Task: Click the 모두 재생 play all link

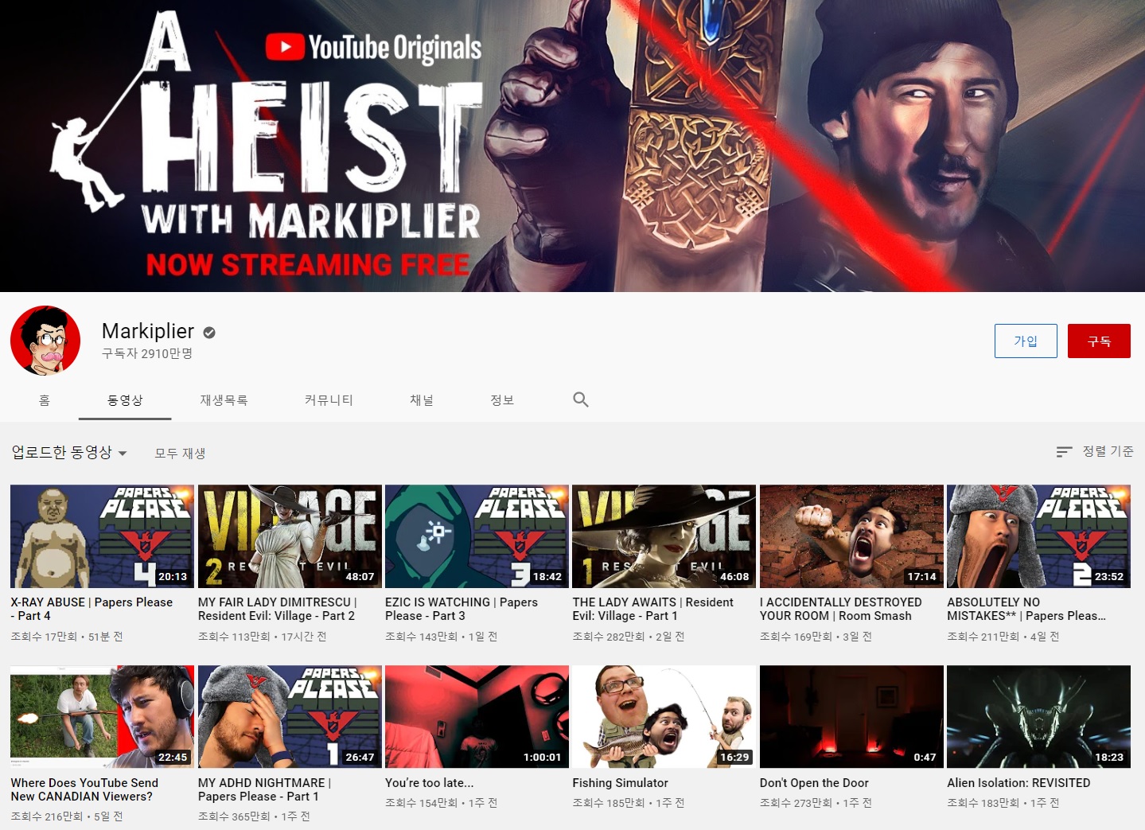Action: [x=180, y=453]
